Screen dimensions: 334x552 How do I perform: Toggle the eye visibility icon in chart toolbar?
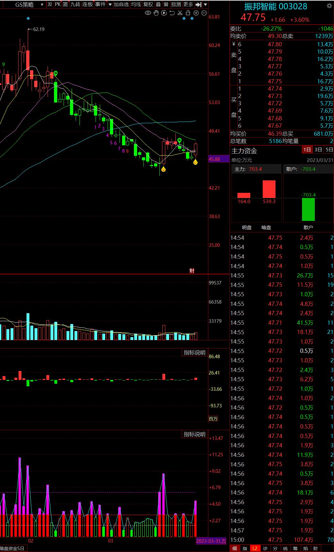point(148,13)
